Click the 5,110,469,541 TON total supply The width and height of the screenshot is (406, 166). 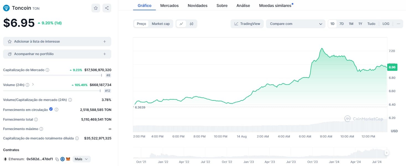[x=96, y=120]
